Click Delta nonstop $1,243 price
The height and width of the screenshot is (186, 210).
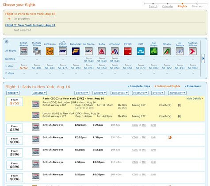[x=102, y=61]
